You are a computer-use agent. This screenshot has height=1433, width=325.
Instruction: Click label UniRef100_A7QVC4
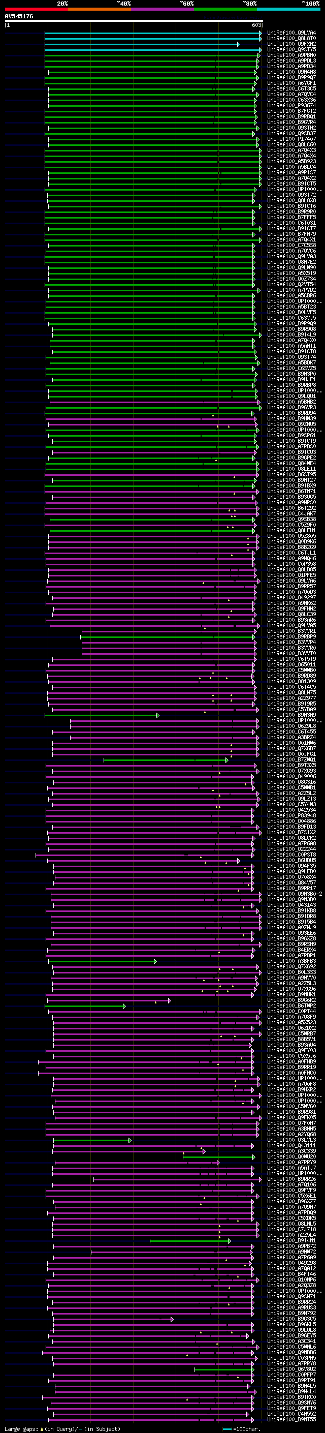291,94
